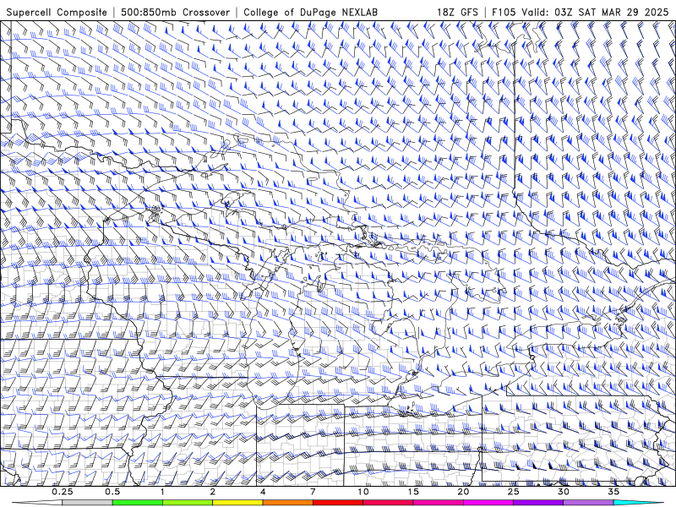Click the '1' color scale label
Screen dimensions: 676x507
coord(162,492)
